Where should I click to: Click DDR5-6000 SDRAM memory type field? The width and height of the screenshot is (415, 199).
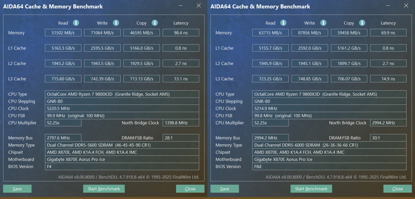click(x=329, y=145)
